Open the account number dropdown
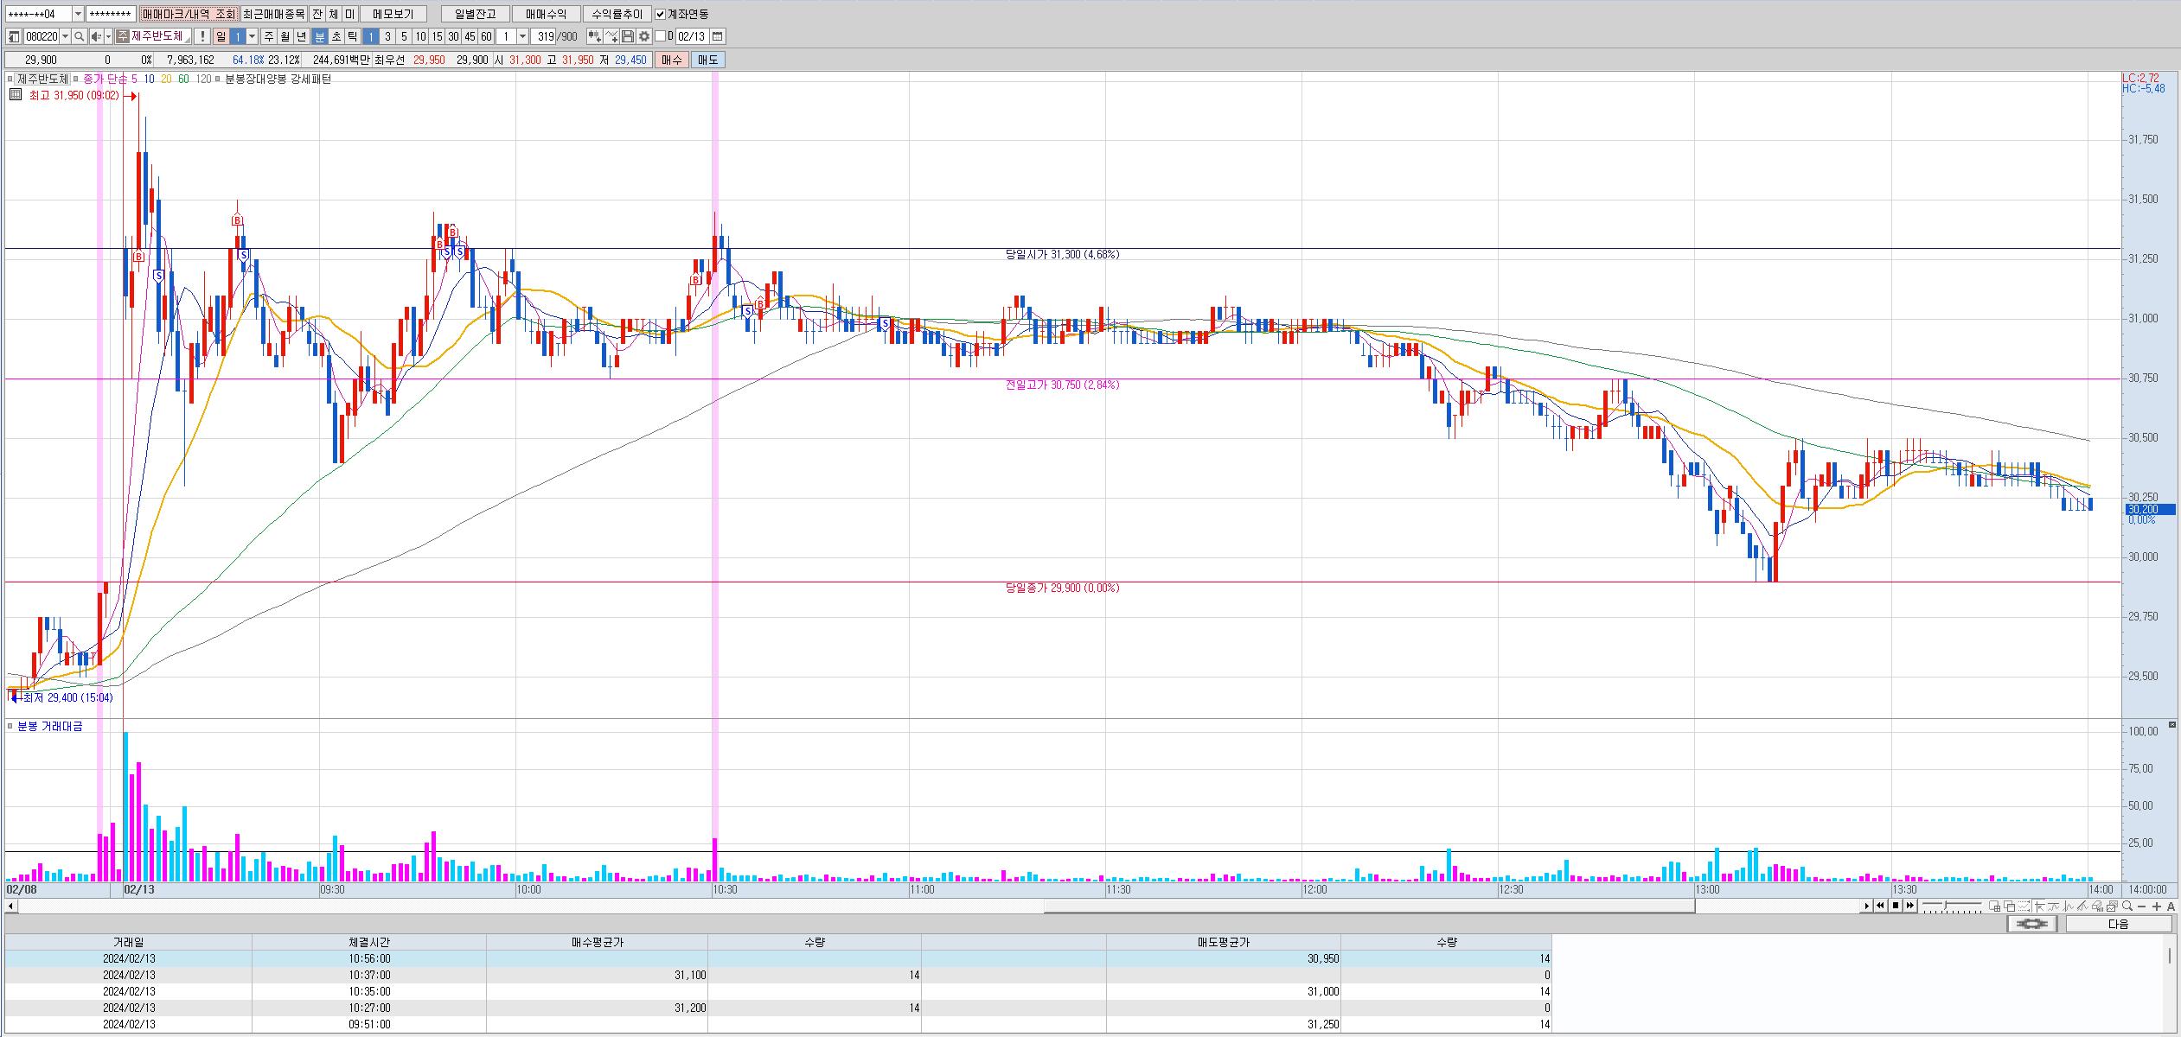 pyautogui.click(x=78, y=14)
